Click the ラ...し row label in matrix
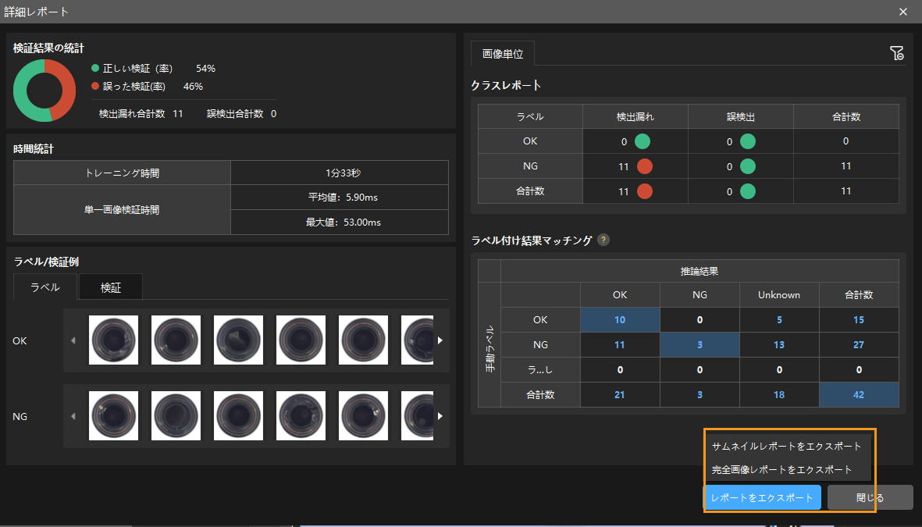 click(x=540, y=370)
